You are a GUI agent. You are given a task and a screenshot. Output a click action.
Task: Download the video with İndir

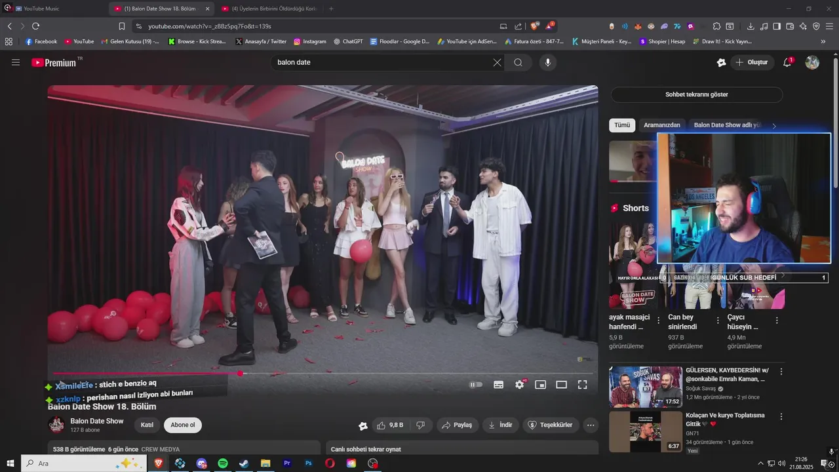point(500,425)
